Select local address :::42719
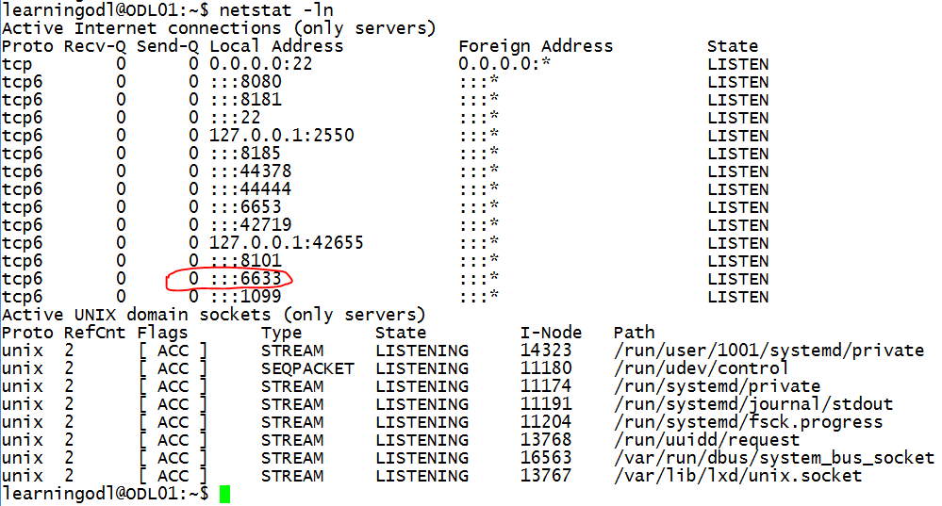This screenshot has height=506, width=942. tap(251, 224)
